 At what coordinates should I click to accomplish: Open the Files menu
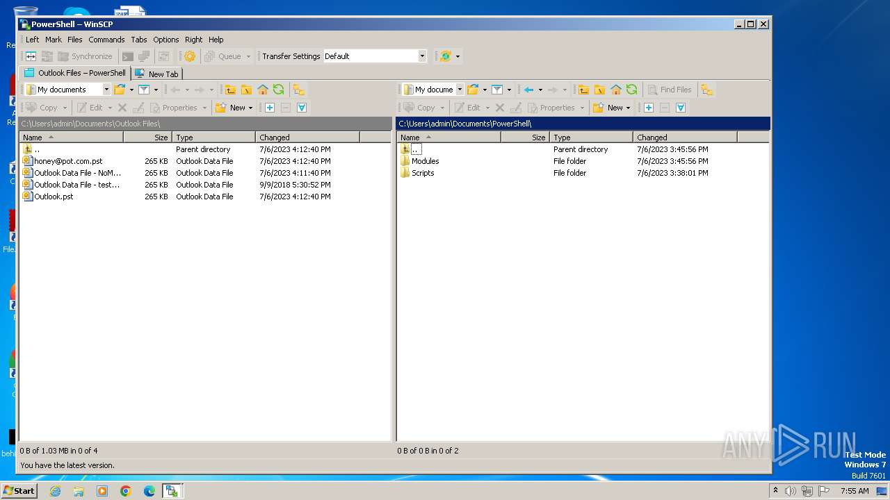[x=75, y=40]
